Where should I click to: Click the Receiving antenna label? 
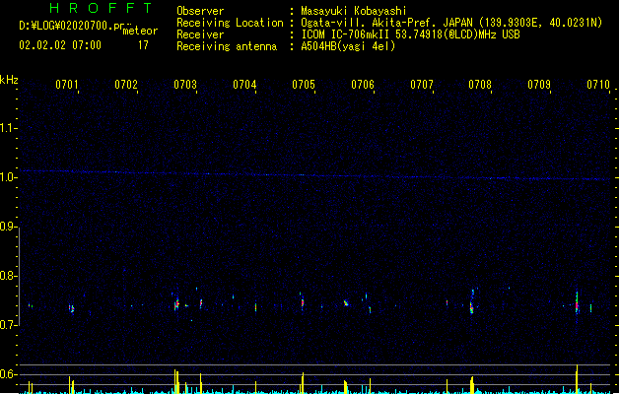tap(227, 46)
